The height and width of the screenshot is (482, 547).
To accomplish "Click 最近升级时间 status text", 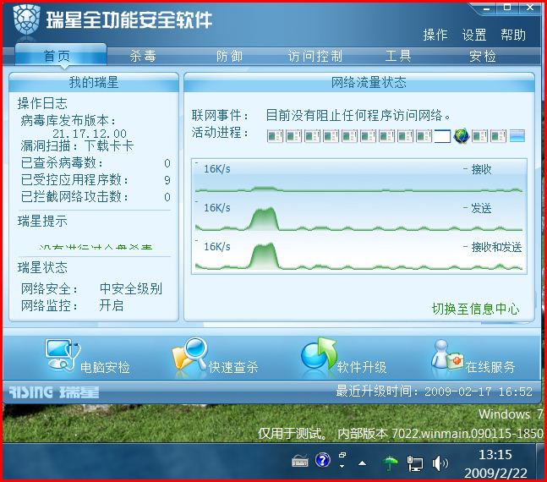I will coord(434,392).
